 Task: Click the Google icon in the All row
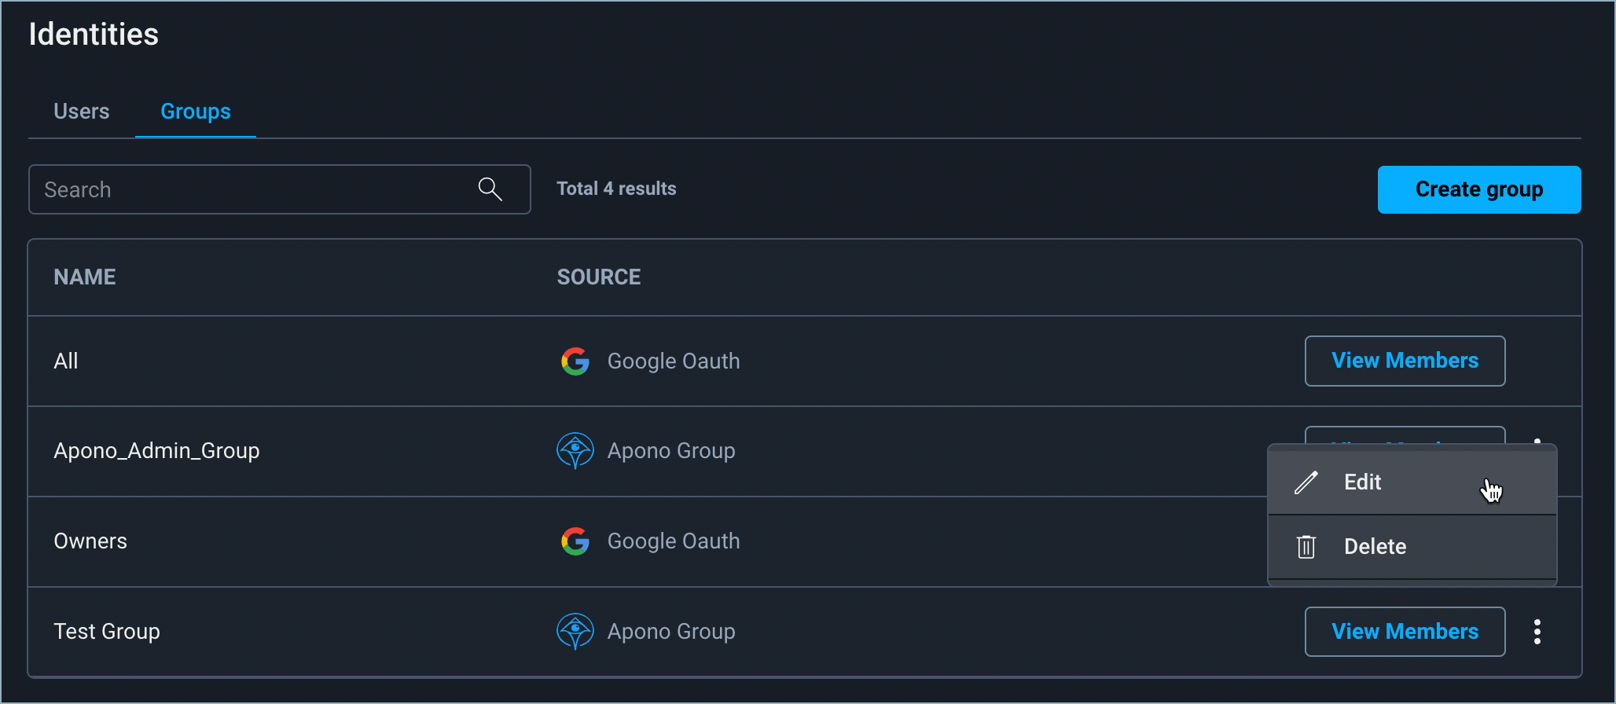point(575,361)
